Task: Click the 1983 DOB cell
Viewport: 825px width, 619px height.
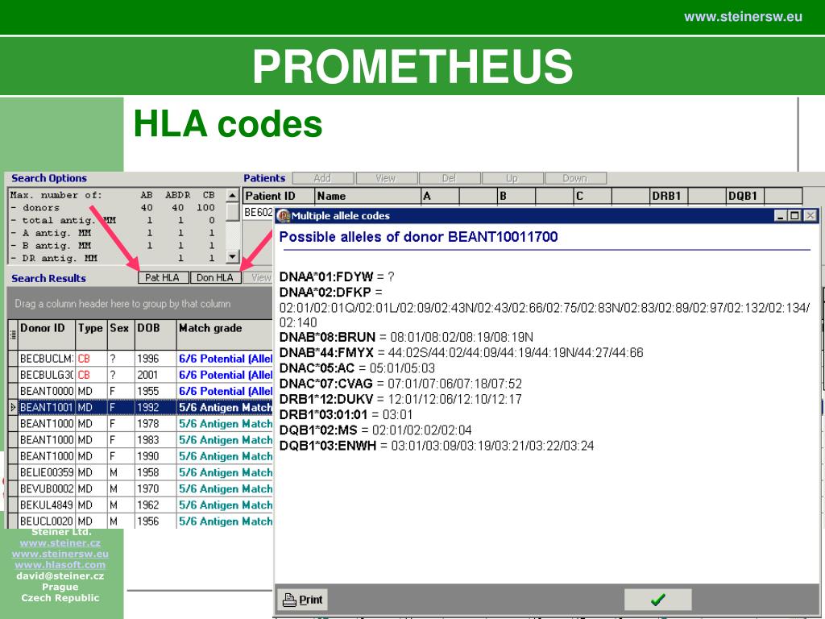Action: (x=155, y=440)
